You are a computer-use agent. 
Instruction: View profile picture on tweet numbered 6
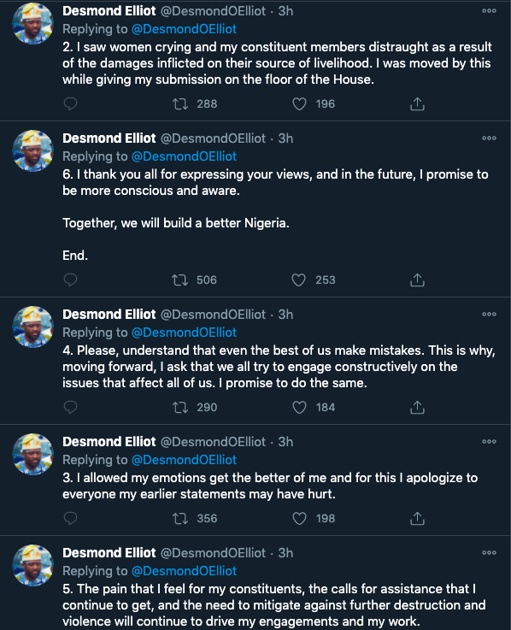[33, 150]
